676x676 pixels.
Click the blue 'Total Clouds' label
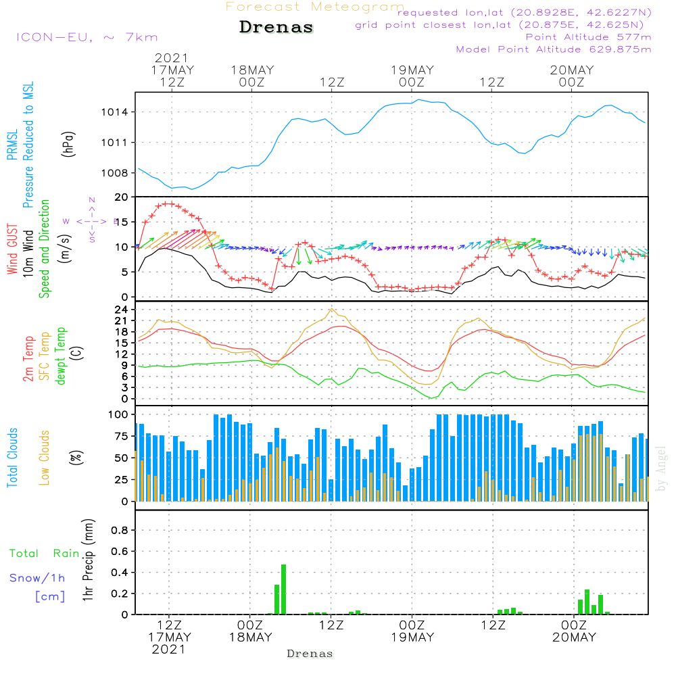pyautogui.click(x=12, y=458)
